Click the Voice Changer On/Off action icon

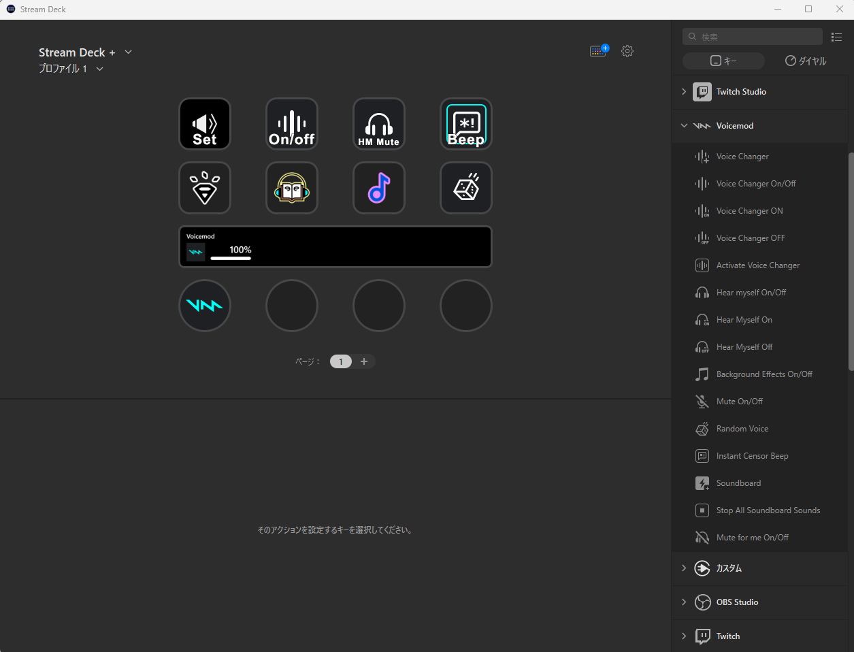702,184
